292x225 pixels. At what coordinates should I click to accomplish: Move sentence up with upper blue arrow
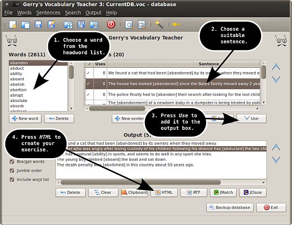[x=276, y=67]
